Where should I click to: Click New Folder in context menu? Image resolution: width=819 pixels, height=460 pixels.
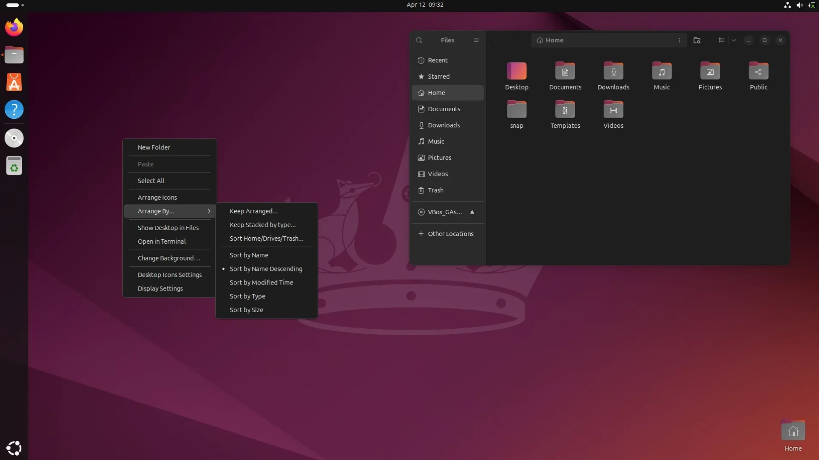154,147
